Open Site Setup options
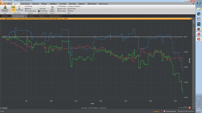This screenshot has width=202, height=113. pos(29,6)
